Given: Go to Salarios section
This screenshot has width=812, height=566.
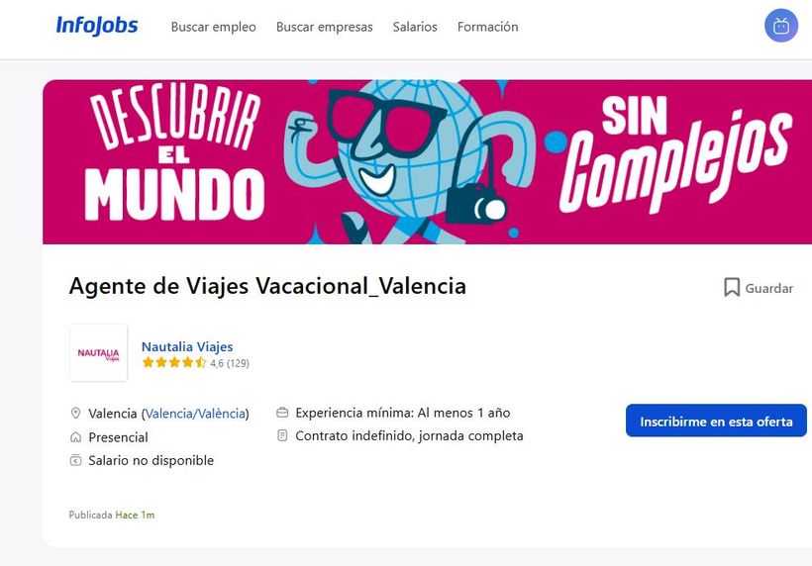Looking at the screenshot, I should 415,27.
